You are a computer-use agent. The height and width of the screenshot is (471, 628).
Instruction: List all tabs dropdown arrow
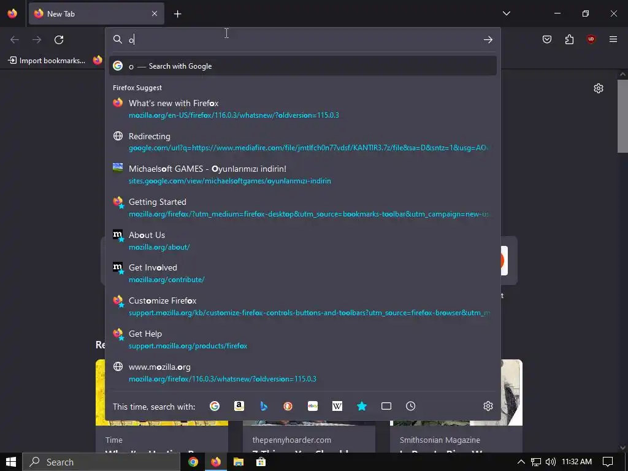(506, 13)
